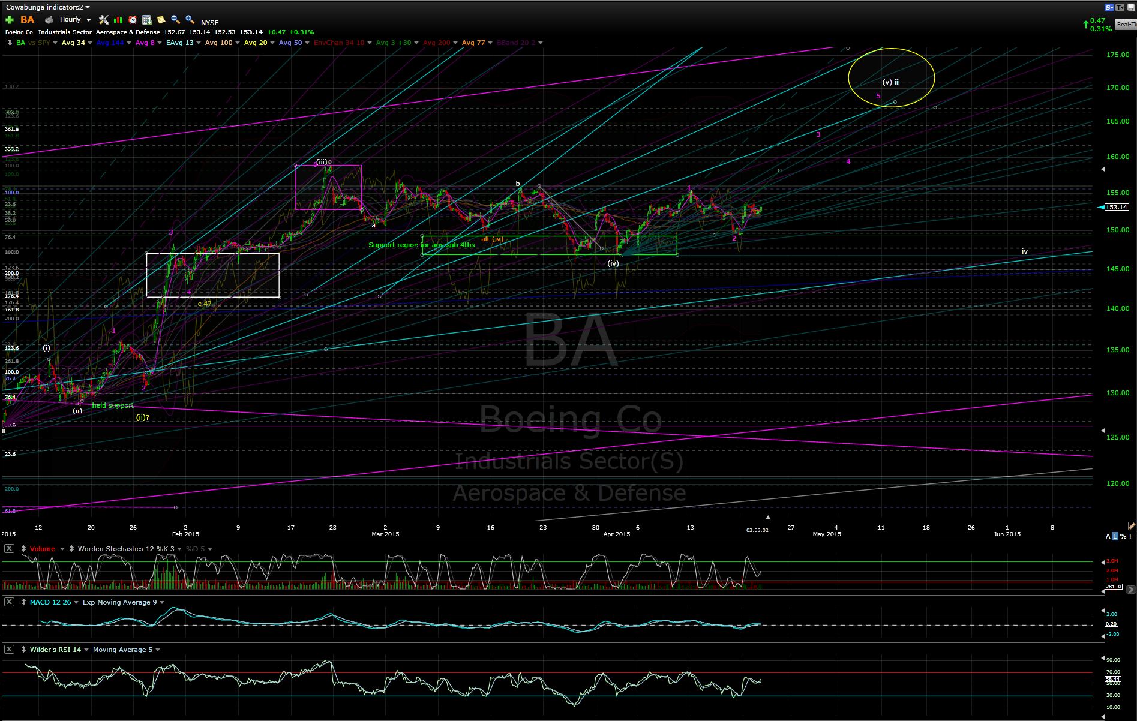1137x721 pixels.
Task: Select logarithmic scale L at bottom right
Action: tap(1115, 536)
